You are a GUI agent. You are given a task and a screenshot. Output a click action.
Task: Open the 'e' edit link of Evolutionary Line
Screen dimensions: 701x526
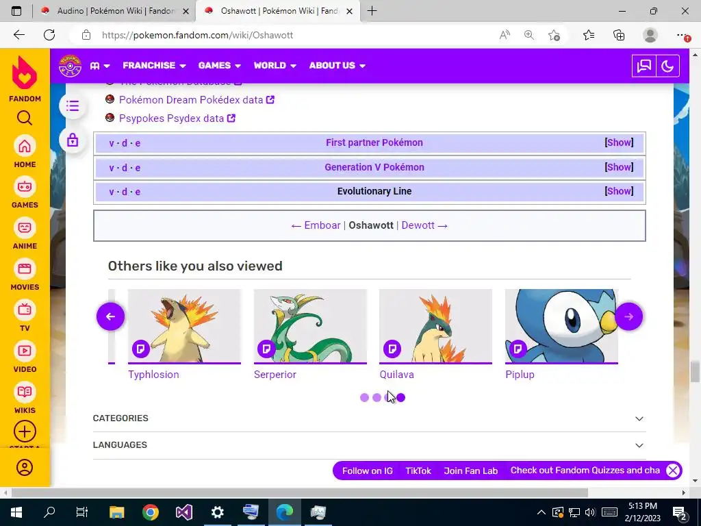pos(138,192)
